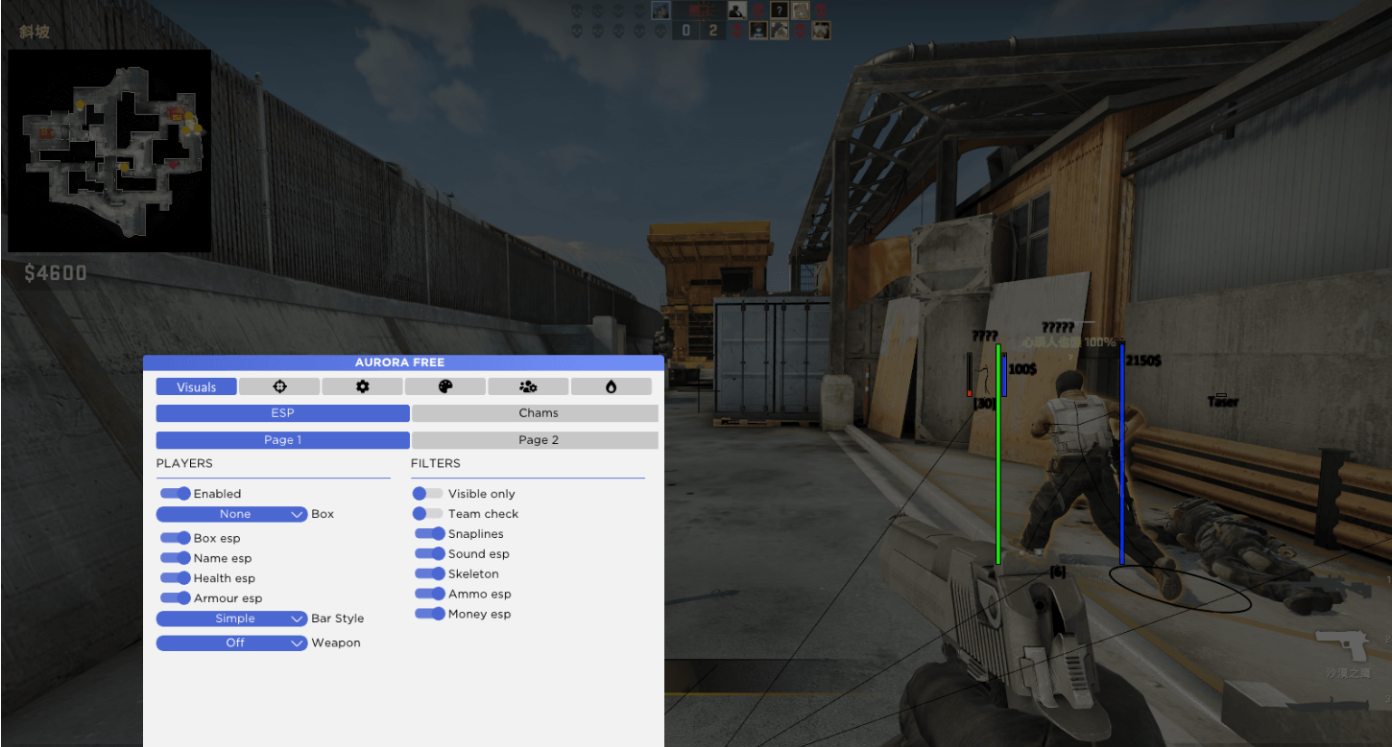Click the minimap radar
Image resolution: width=1392 pixels, height=747 pixels.
pyautogui.click(x=109, y=151)
